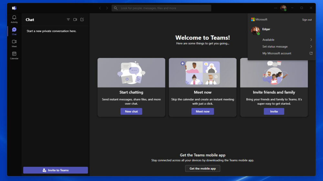Open Settings and more ellipsis
323x181 pixels.
[276, 8]
